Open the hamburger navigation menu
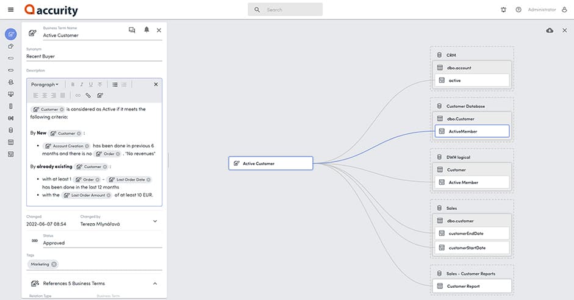This screenshot has width=574, height=300. 10,10
